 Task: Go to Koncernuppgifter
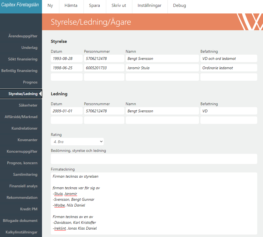coord(22,152)
